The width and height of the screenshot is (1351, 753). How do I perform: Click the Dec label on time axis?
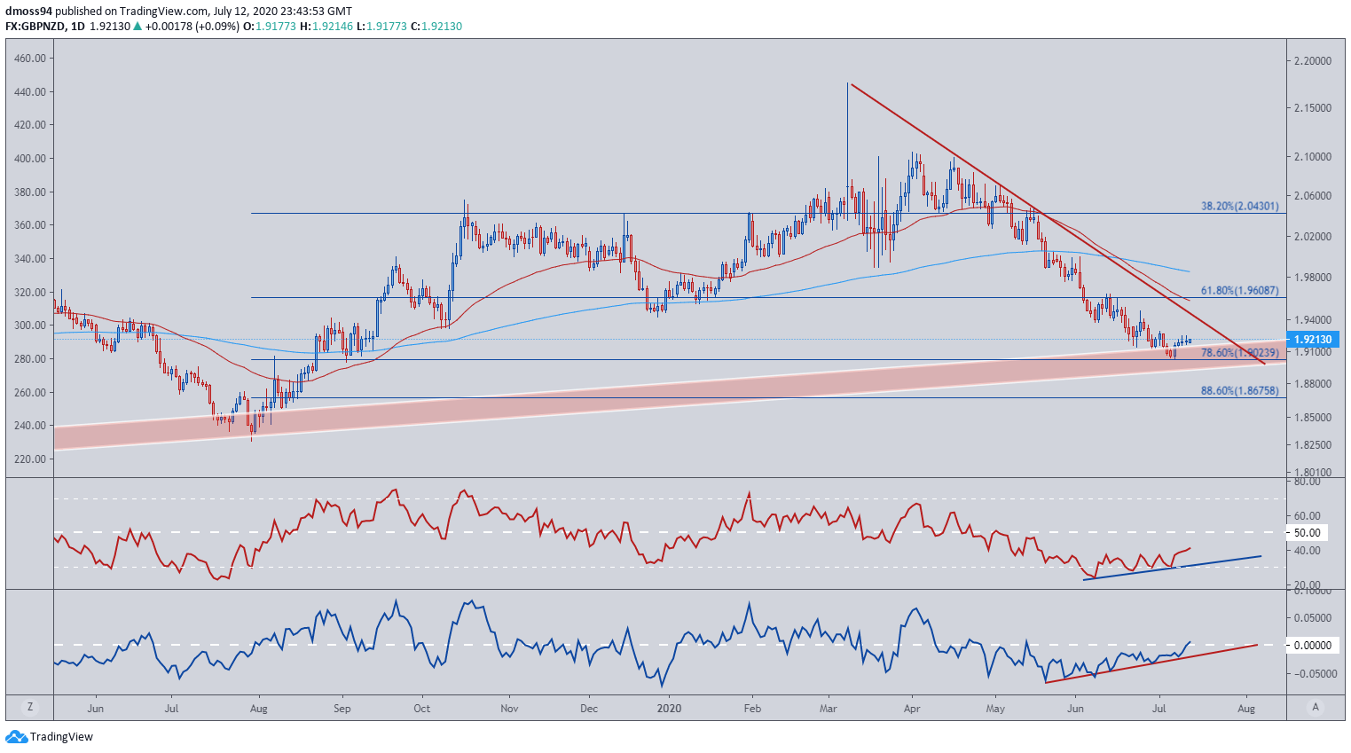coord(589,709)
